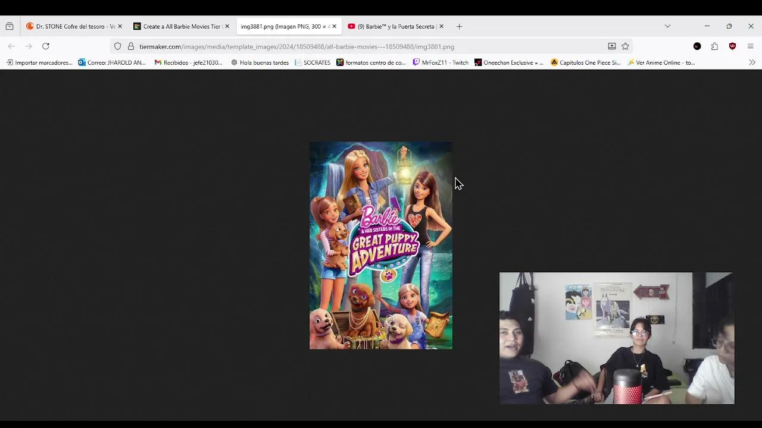Open the uBlock Origin extension icon
The height and width of the screenshot is (428, 762).
pos(732,46)
